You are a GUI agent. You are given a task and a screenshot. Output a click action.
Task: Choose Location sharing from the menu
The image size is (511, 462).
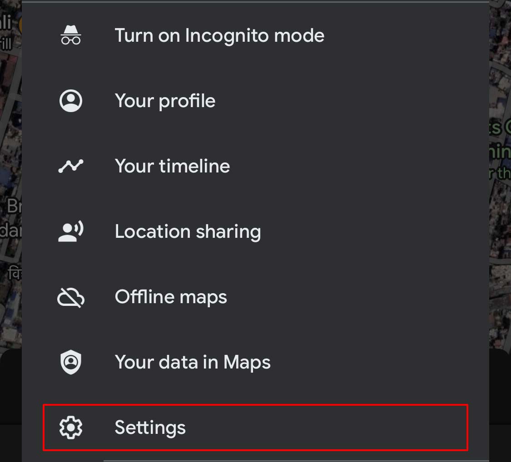pyautogui.click(x=255, y=231)
